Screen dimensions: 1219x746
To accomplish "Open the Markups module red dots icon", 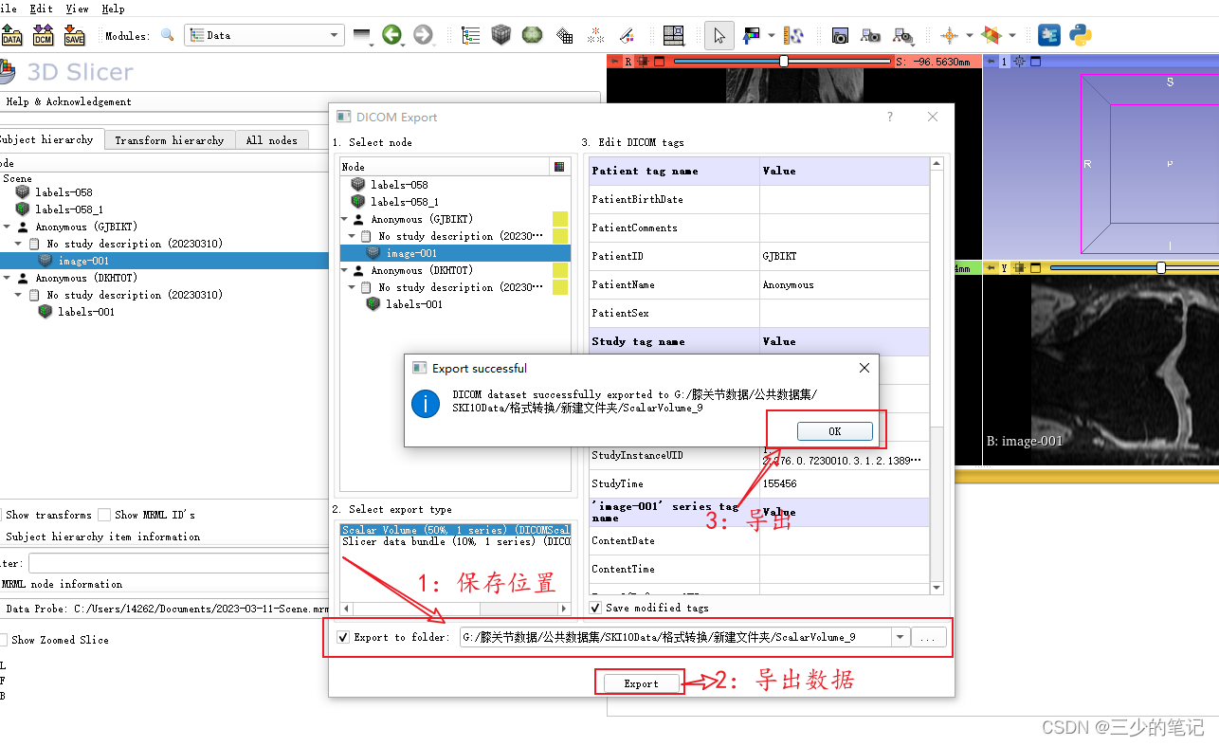I will (596, 36).
